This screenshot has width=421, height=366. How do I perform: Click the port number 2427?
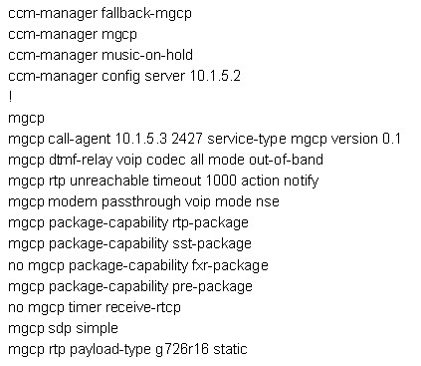click(x=187, y=139)
